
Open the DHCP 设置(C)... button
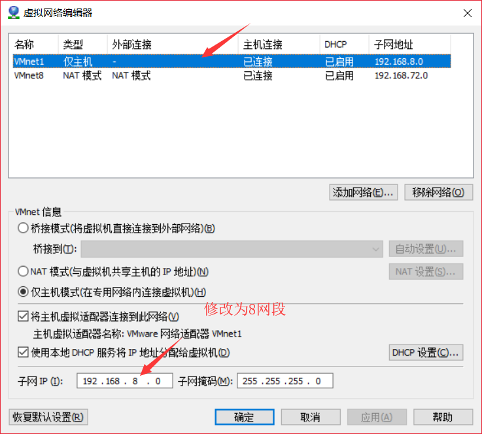426,352
